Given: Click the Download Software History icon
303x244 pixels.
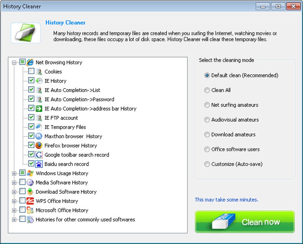Looking at the screenshot, I should (30, 192).
